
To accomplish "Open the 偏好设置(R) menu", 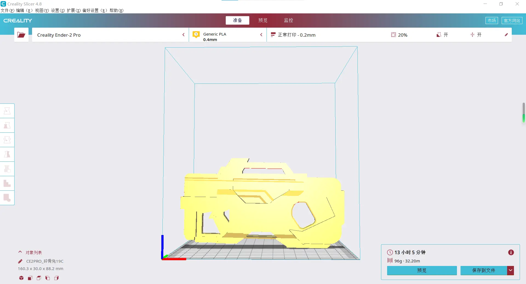I will [95, 10].
